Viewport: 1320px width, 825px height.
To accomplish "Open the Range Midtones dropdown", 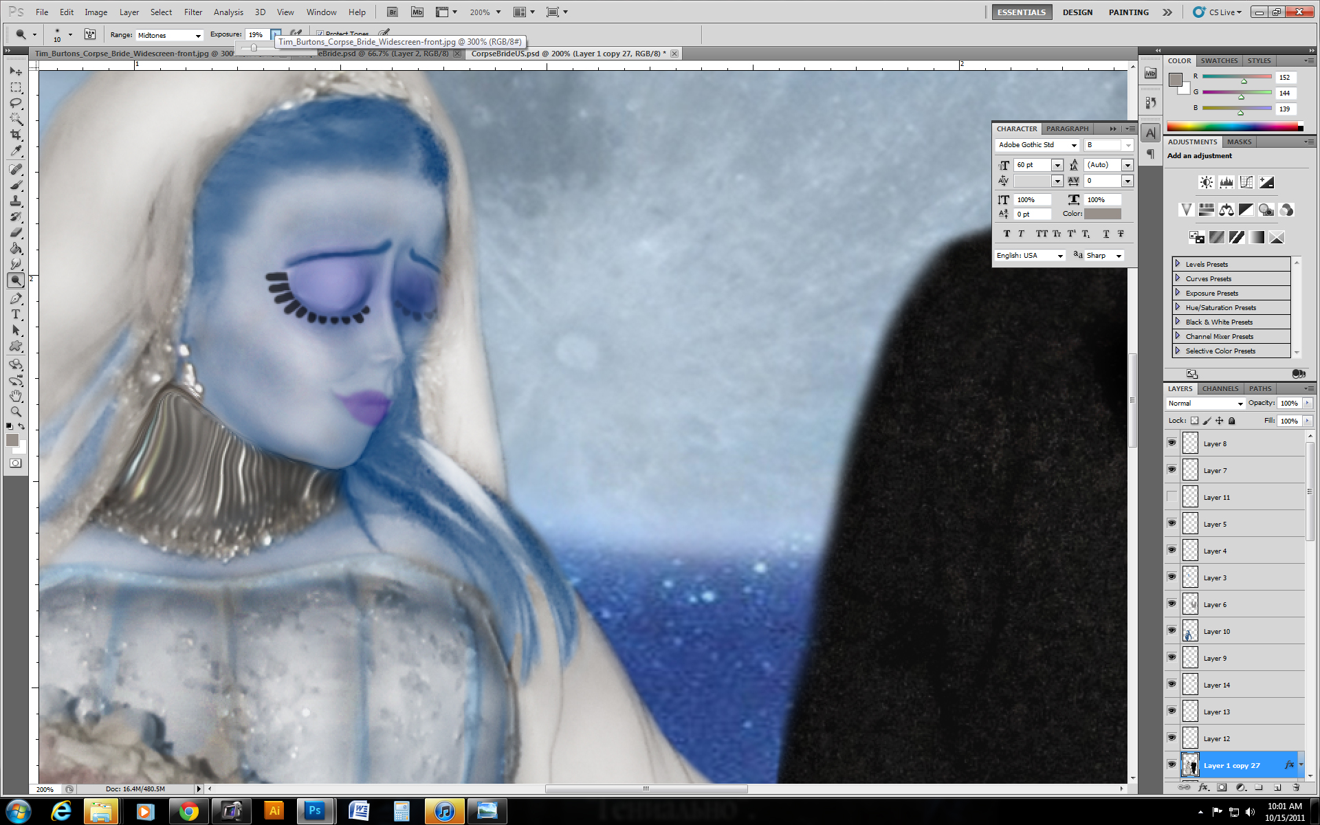I will (169, 35).
